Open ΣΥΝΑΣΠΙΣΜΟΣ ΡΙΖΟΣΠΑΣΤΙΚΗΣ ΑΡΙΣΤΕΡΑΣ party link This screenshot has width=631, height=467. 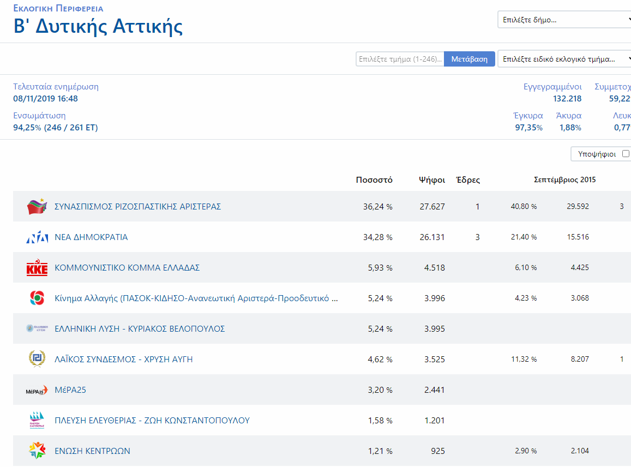pos(137,207)
